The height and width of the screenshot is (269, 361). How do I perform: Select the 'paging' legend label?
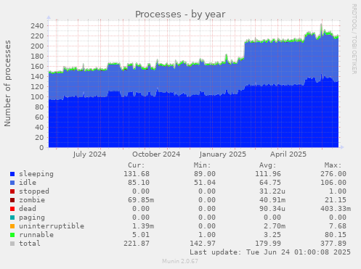point(32,218)
